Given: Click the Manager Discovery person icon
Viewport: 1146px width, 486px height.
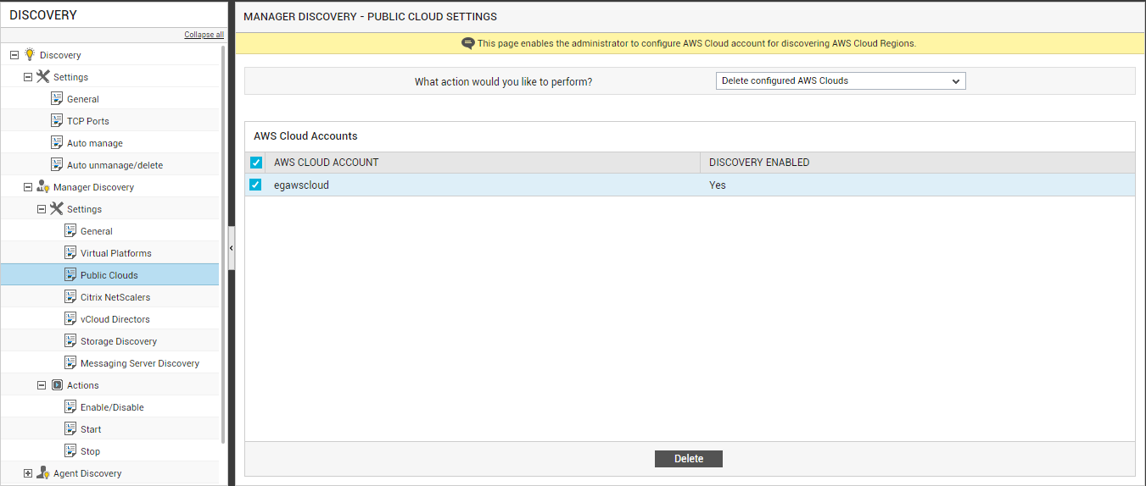Looking at the screenshot, I should pyautogui.click(x=43, y=186).
